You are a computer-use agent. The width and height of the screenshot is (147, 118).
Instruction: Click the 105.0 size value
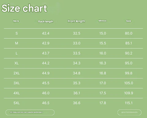[129, 83]
